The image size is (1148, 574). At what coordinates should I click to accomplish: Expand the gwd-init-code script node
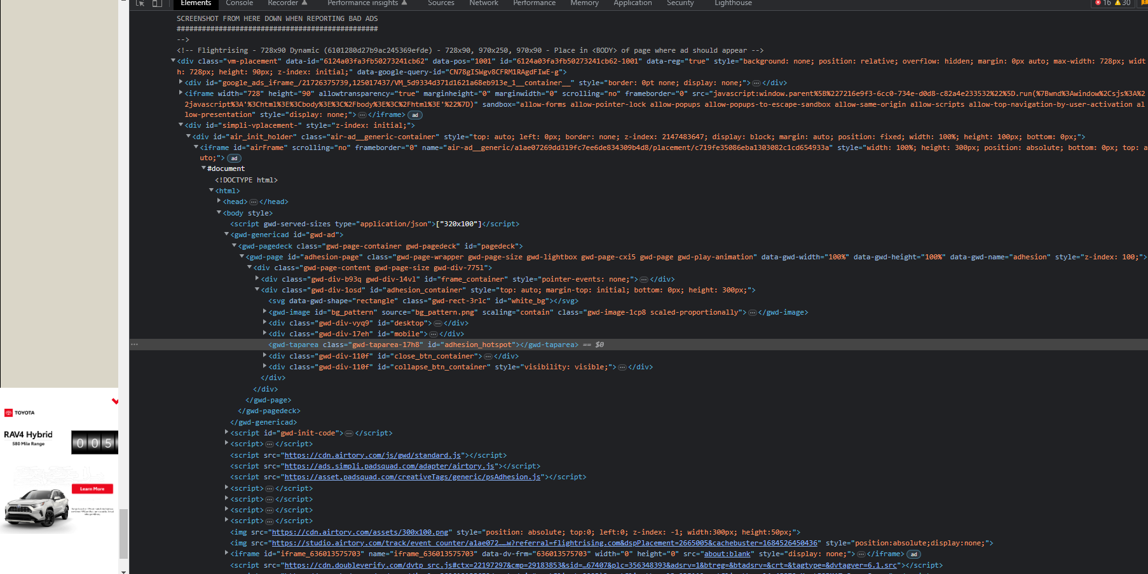point(226,433)
